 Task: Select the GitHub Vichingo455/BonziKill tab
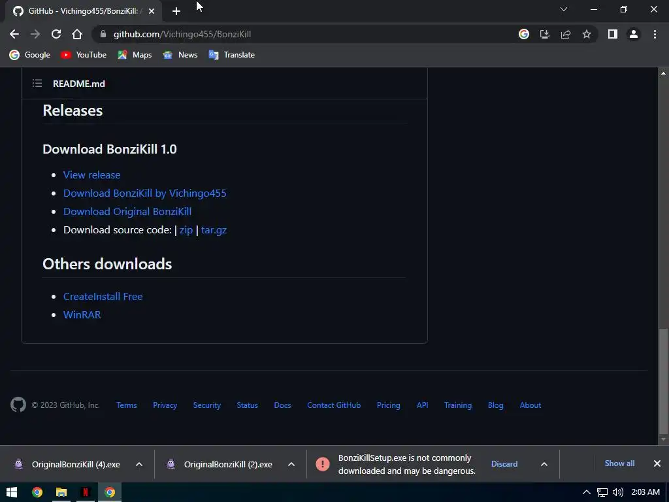click(84, 11)
